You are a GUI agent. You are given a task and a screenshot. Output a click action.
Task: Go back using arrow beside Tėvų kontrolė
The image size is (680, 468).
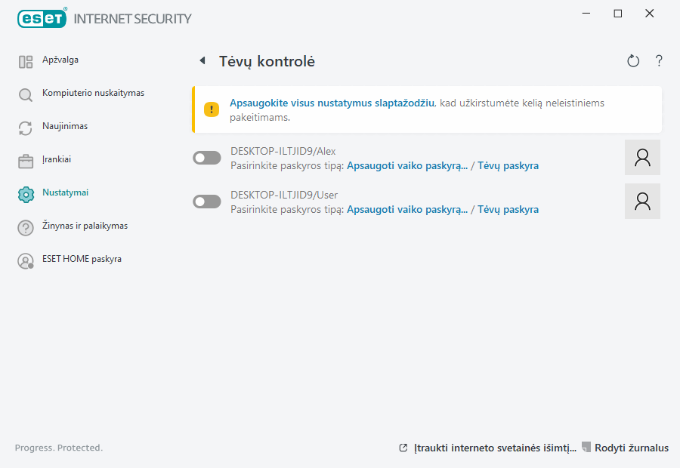pyautogui.click(x=202, y=61)
